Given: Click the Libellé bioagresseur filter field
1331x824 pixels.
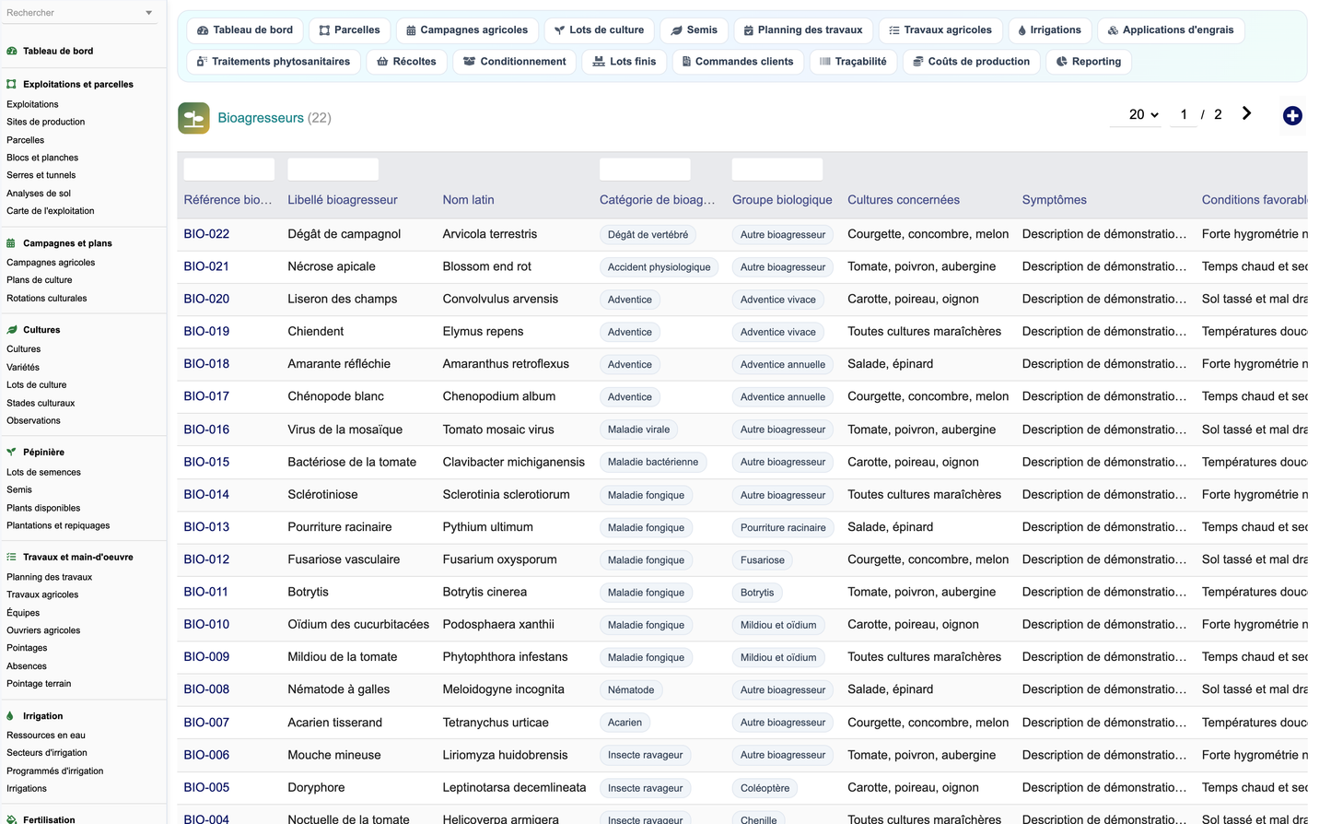Looking at the screenshot, I should tap(333, 170).
